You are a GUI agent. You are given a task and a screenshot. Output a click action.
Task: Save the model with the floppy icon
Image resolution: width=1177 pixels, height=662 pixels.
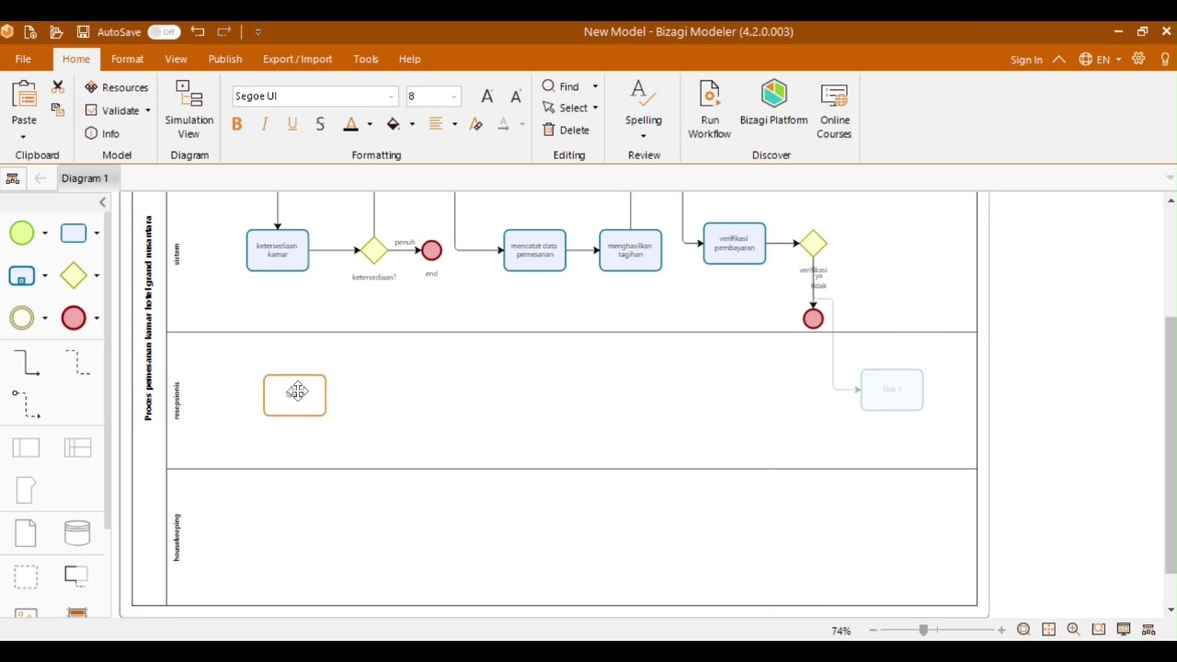tap(83, 32)
